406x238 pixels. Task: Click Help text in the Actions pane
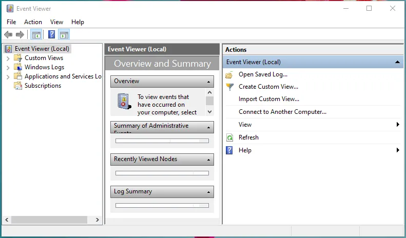[x=245, y=150]
